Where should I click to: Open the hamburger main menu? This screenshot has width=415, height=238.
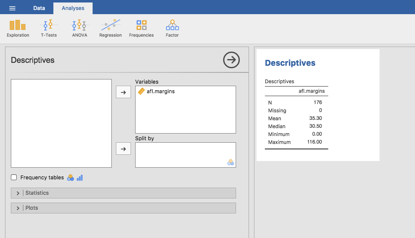[x=12, y=8]
